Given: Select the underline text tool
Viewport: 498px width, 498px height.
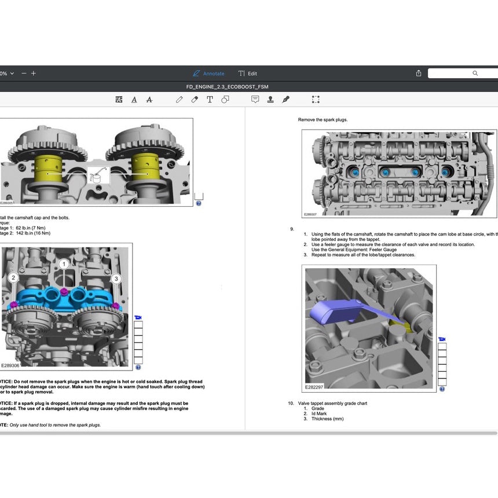Looking at the screenshot, I should [x=134, y=99].
